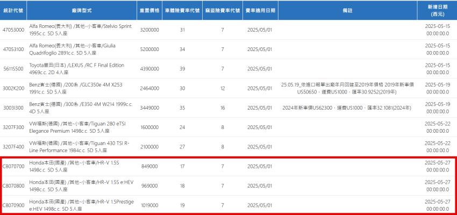Click replacement price 2464000
Image resolution: width=457 pixels, height=215 pixels.
pos(149,88)
